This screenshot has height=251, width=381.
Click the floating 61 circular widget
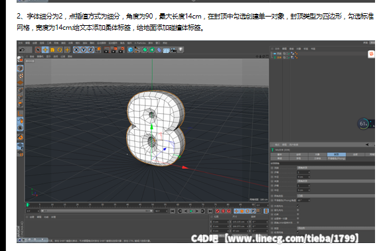pos(363,124)
